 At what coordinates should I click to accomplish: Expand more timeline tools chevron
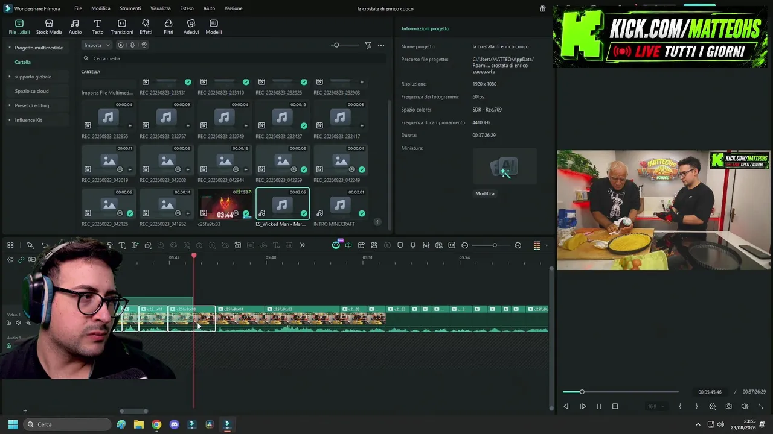[x=303, y=245]
